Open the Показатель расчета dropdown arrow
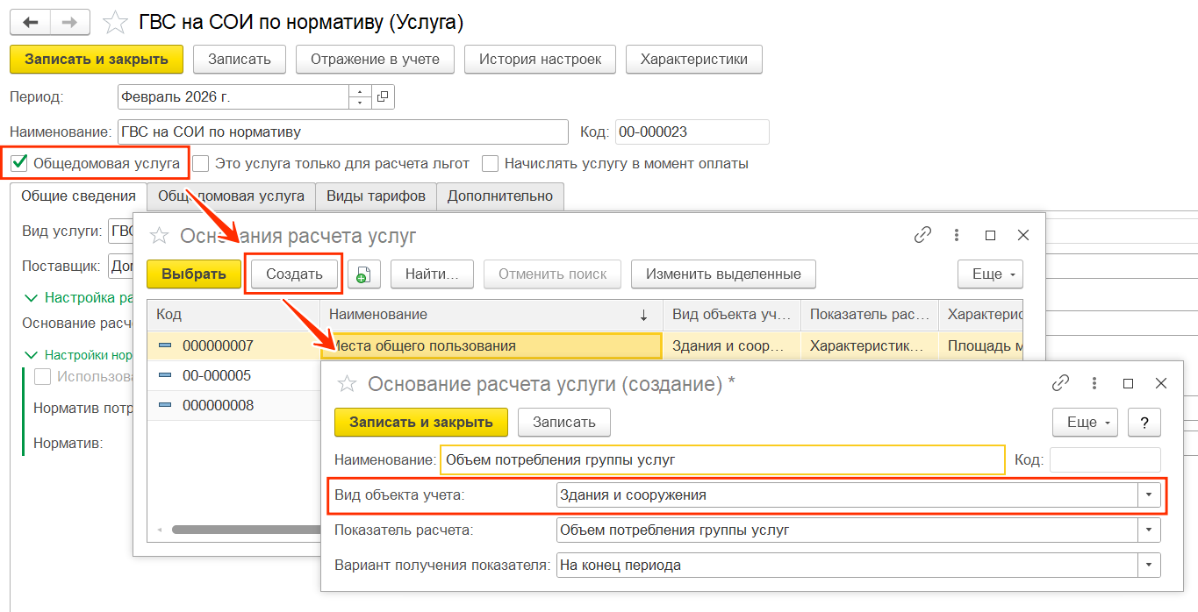Screen dimensions: 1198x612 point(1149,530)
